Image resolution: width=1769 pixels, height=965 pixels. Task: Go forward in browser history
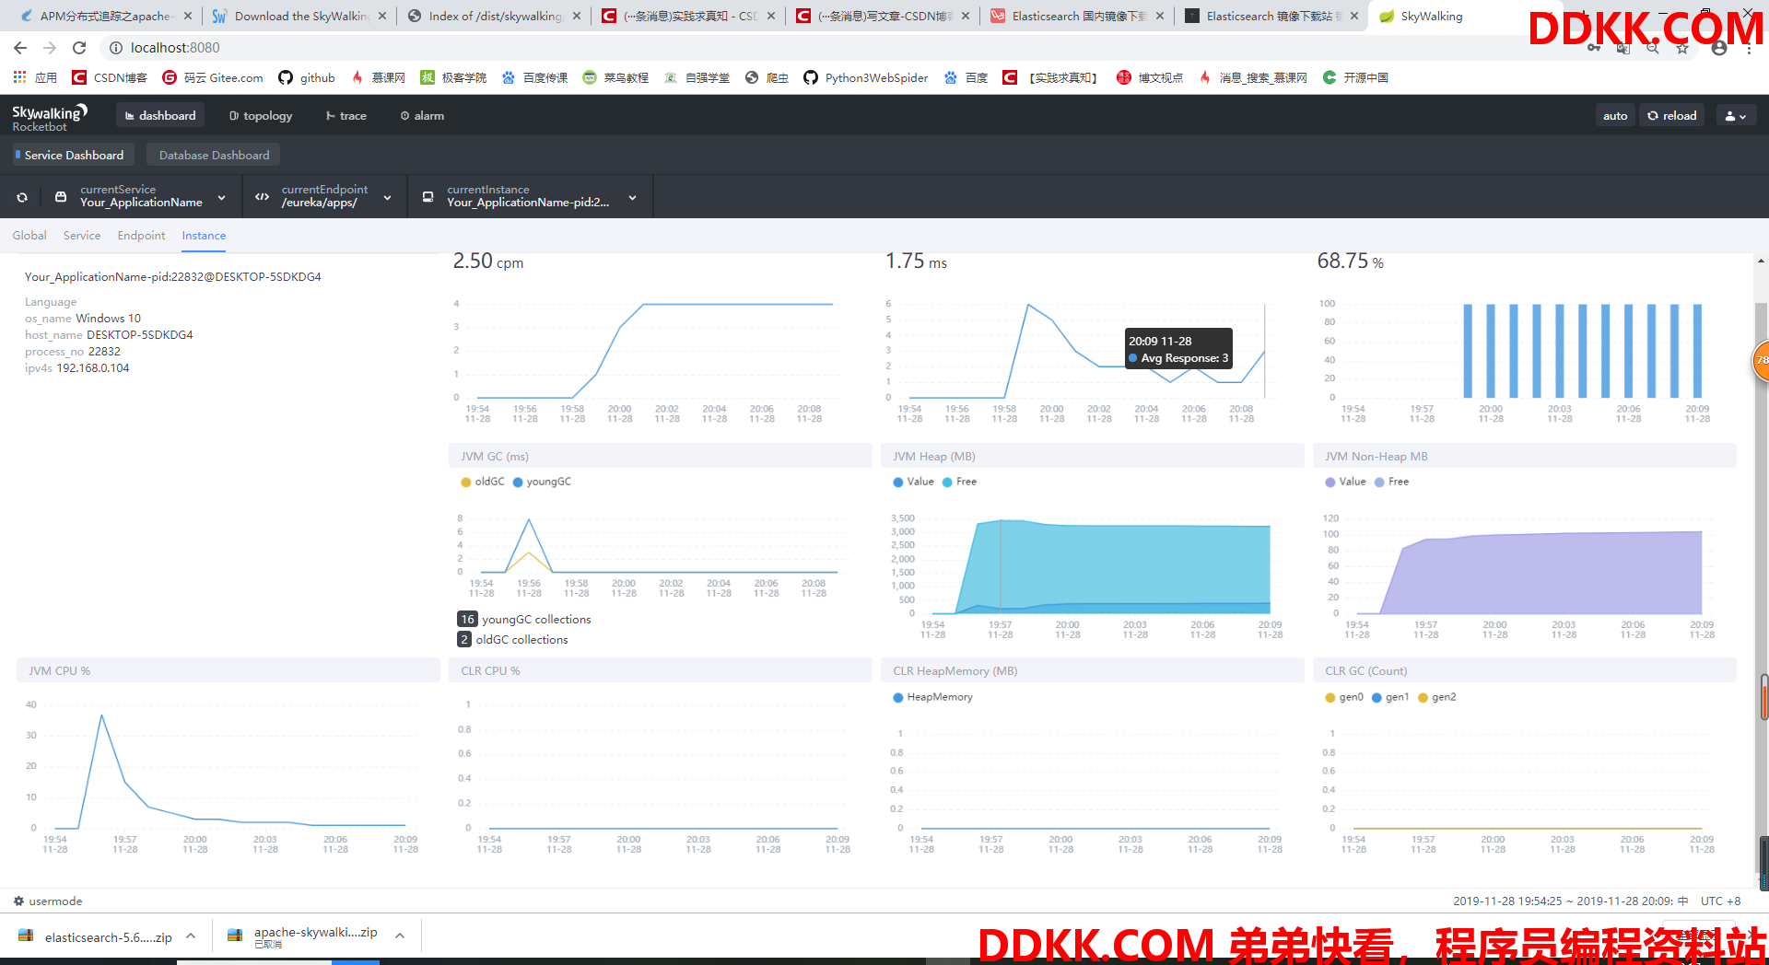pos(50,48)
